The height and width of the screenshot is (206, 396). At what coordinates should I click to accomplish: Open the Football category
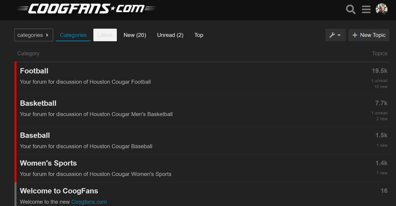click(x=34, y=71)
